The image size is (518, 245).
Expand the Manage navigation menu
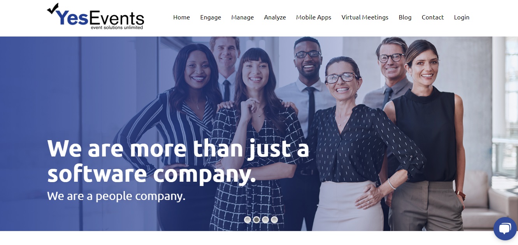coord(242,17)
